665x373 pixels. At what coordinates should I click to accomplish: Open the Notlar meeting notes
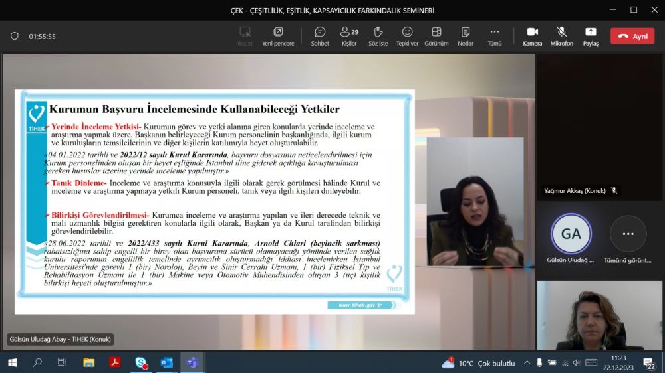465,36
